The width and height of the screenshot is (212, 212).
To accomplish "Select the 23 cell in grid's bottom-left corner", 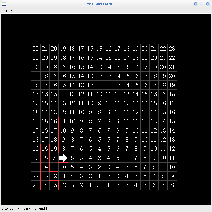I will (36, 185).
